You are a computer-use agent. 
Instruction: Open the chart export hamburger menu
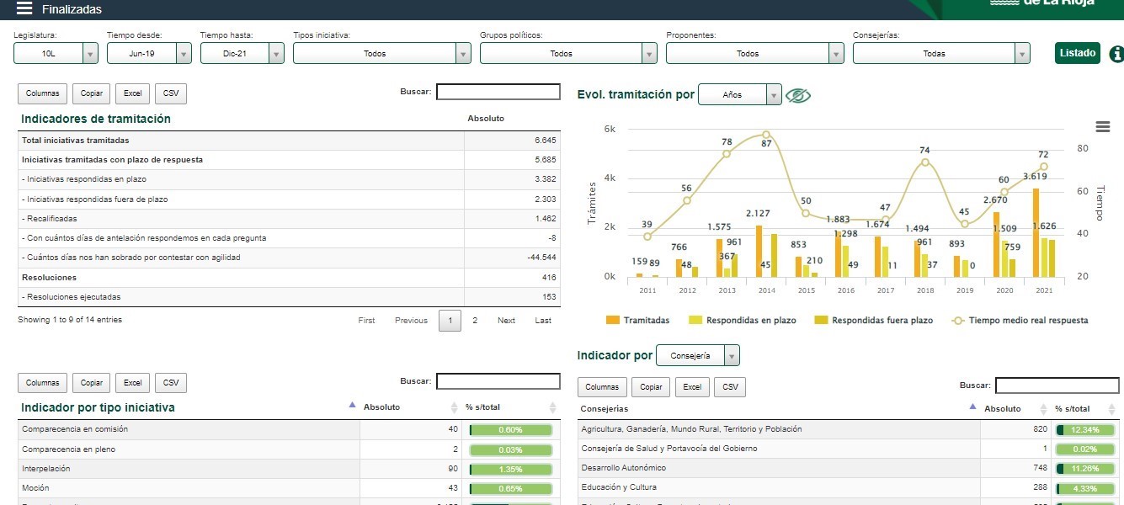pos(1102,127)
